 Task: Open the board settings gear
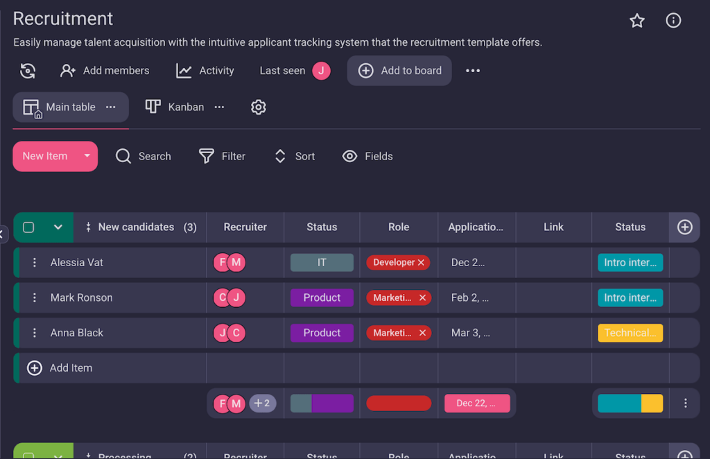coord(258,107)
